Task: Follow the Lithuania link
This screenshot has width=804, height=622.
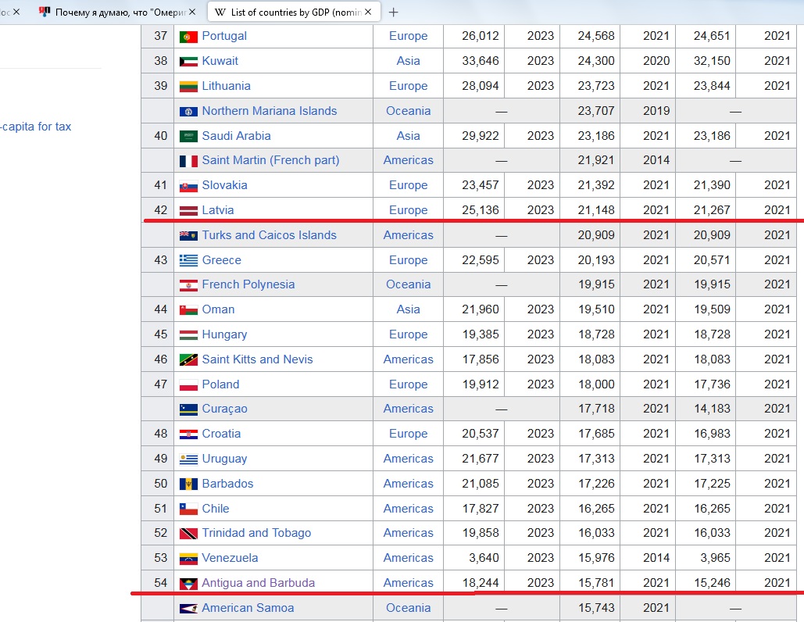Action: pos(226,86)
